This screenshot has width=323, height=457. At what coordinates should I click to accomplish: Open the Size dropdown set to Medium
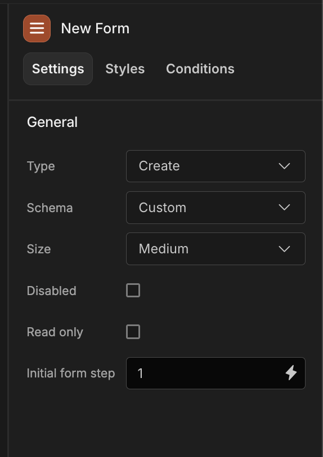coord(216,249)
